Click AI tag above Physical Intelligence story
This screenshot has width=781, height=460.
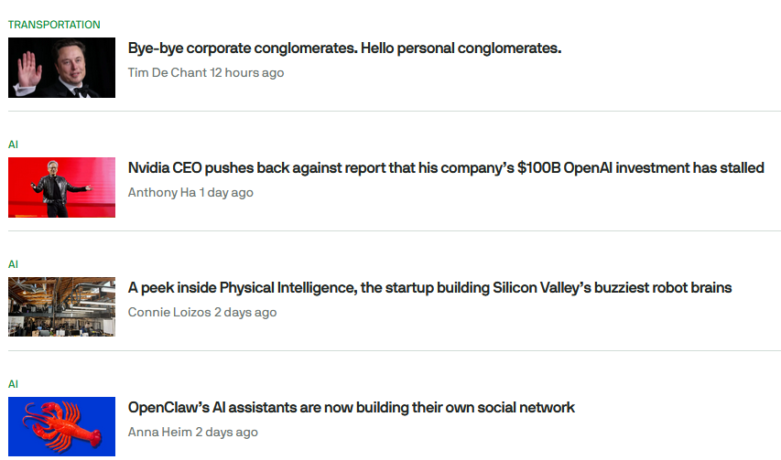pyautogui.click(x=13, y=264)
